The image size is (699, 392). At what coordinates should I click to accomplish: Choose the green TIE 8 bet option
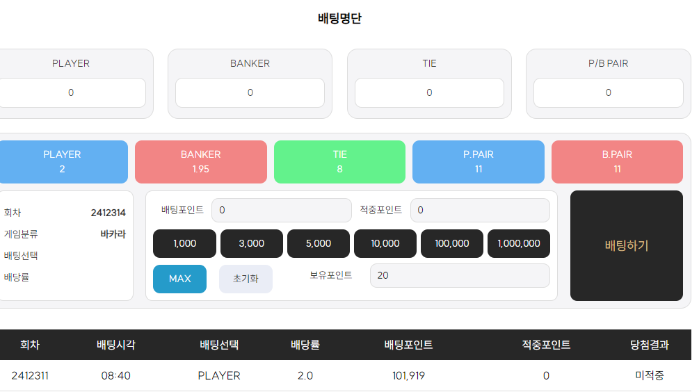(x=339, y=161)
